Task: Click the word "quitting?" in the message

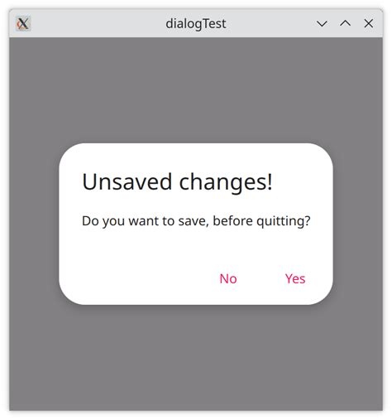Action: 284,221
